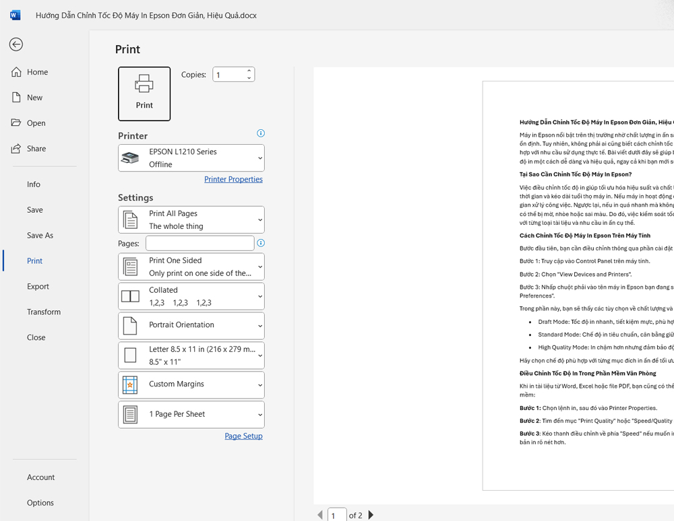Open the Page Setup link
674x521 pixels.
(x=243, y=436)
